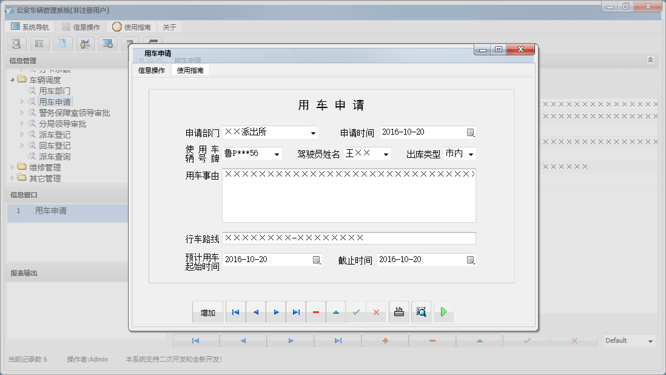The width and height of the screenshot is (666, 375).
Task: Expand the 维修管理 tree folder
Action: [12, 167]
